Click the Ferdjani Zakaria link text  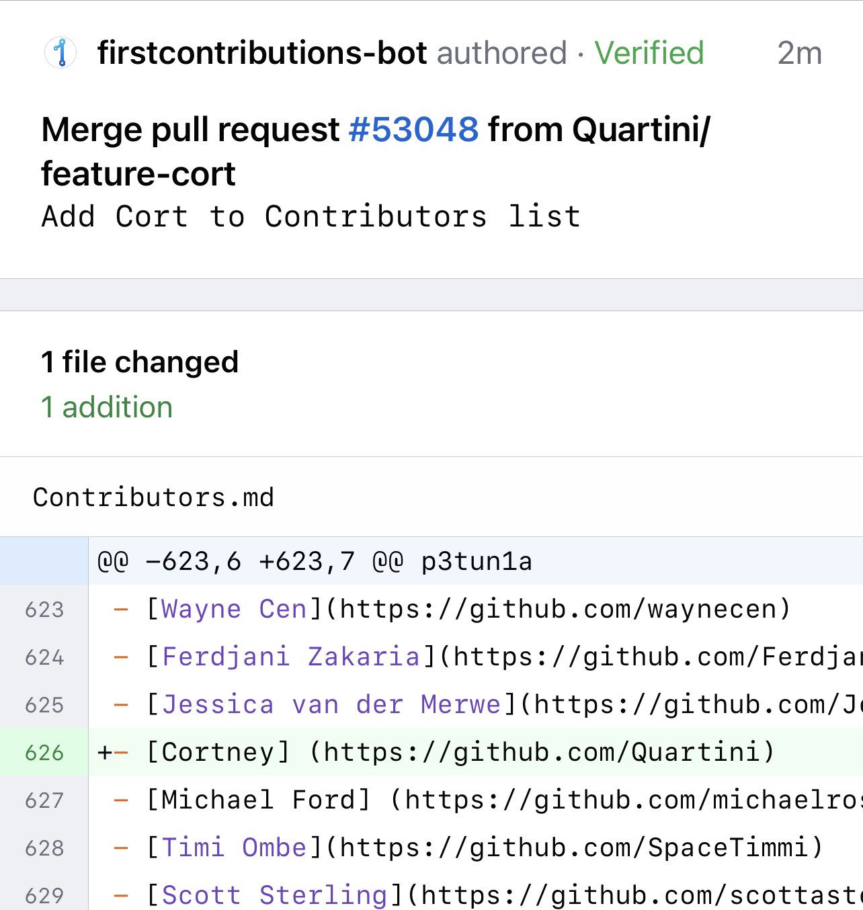291,657
